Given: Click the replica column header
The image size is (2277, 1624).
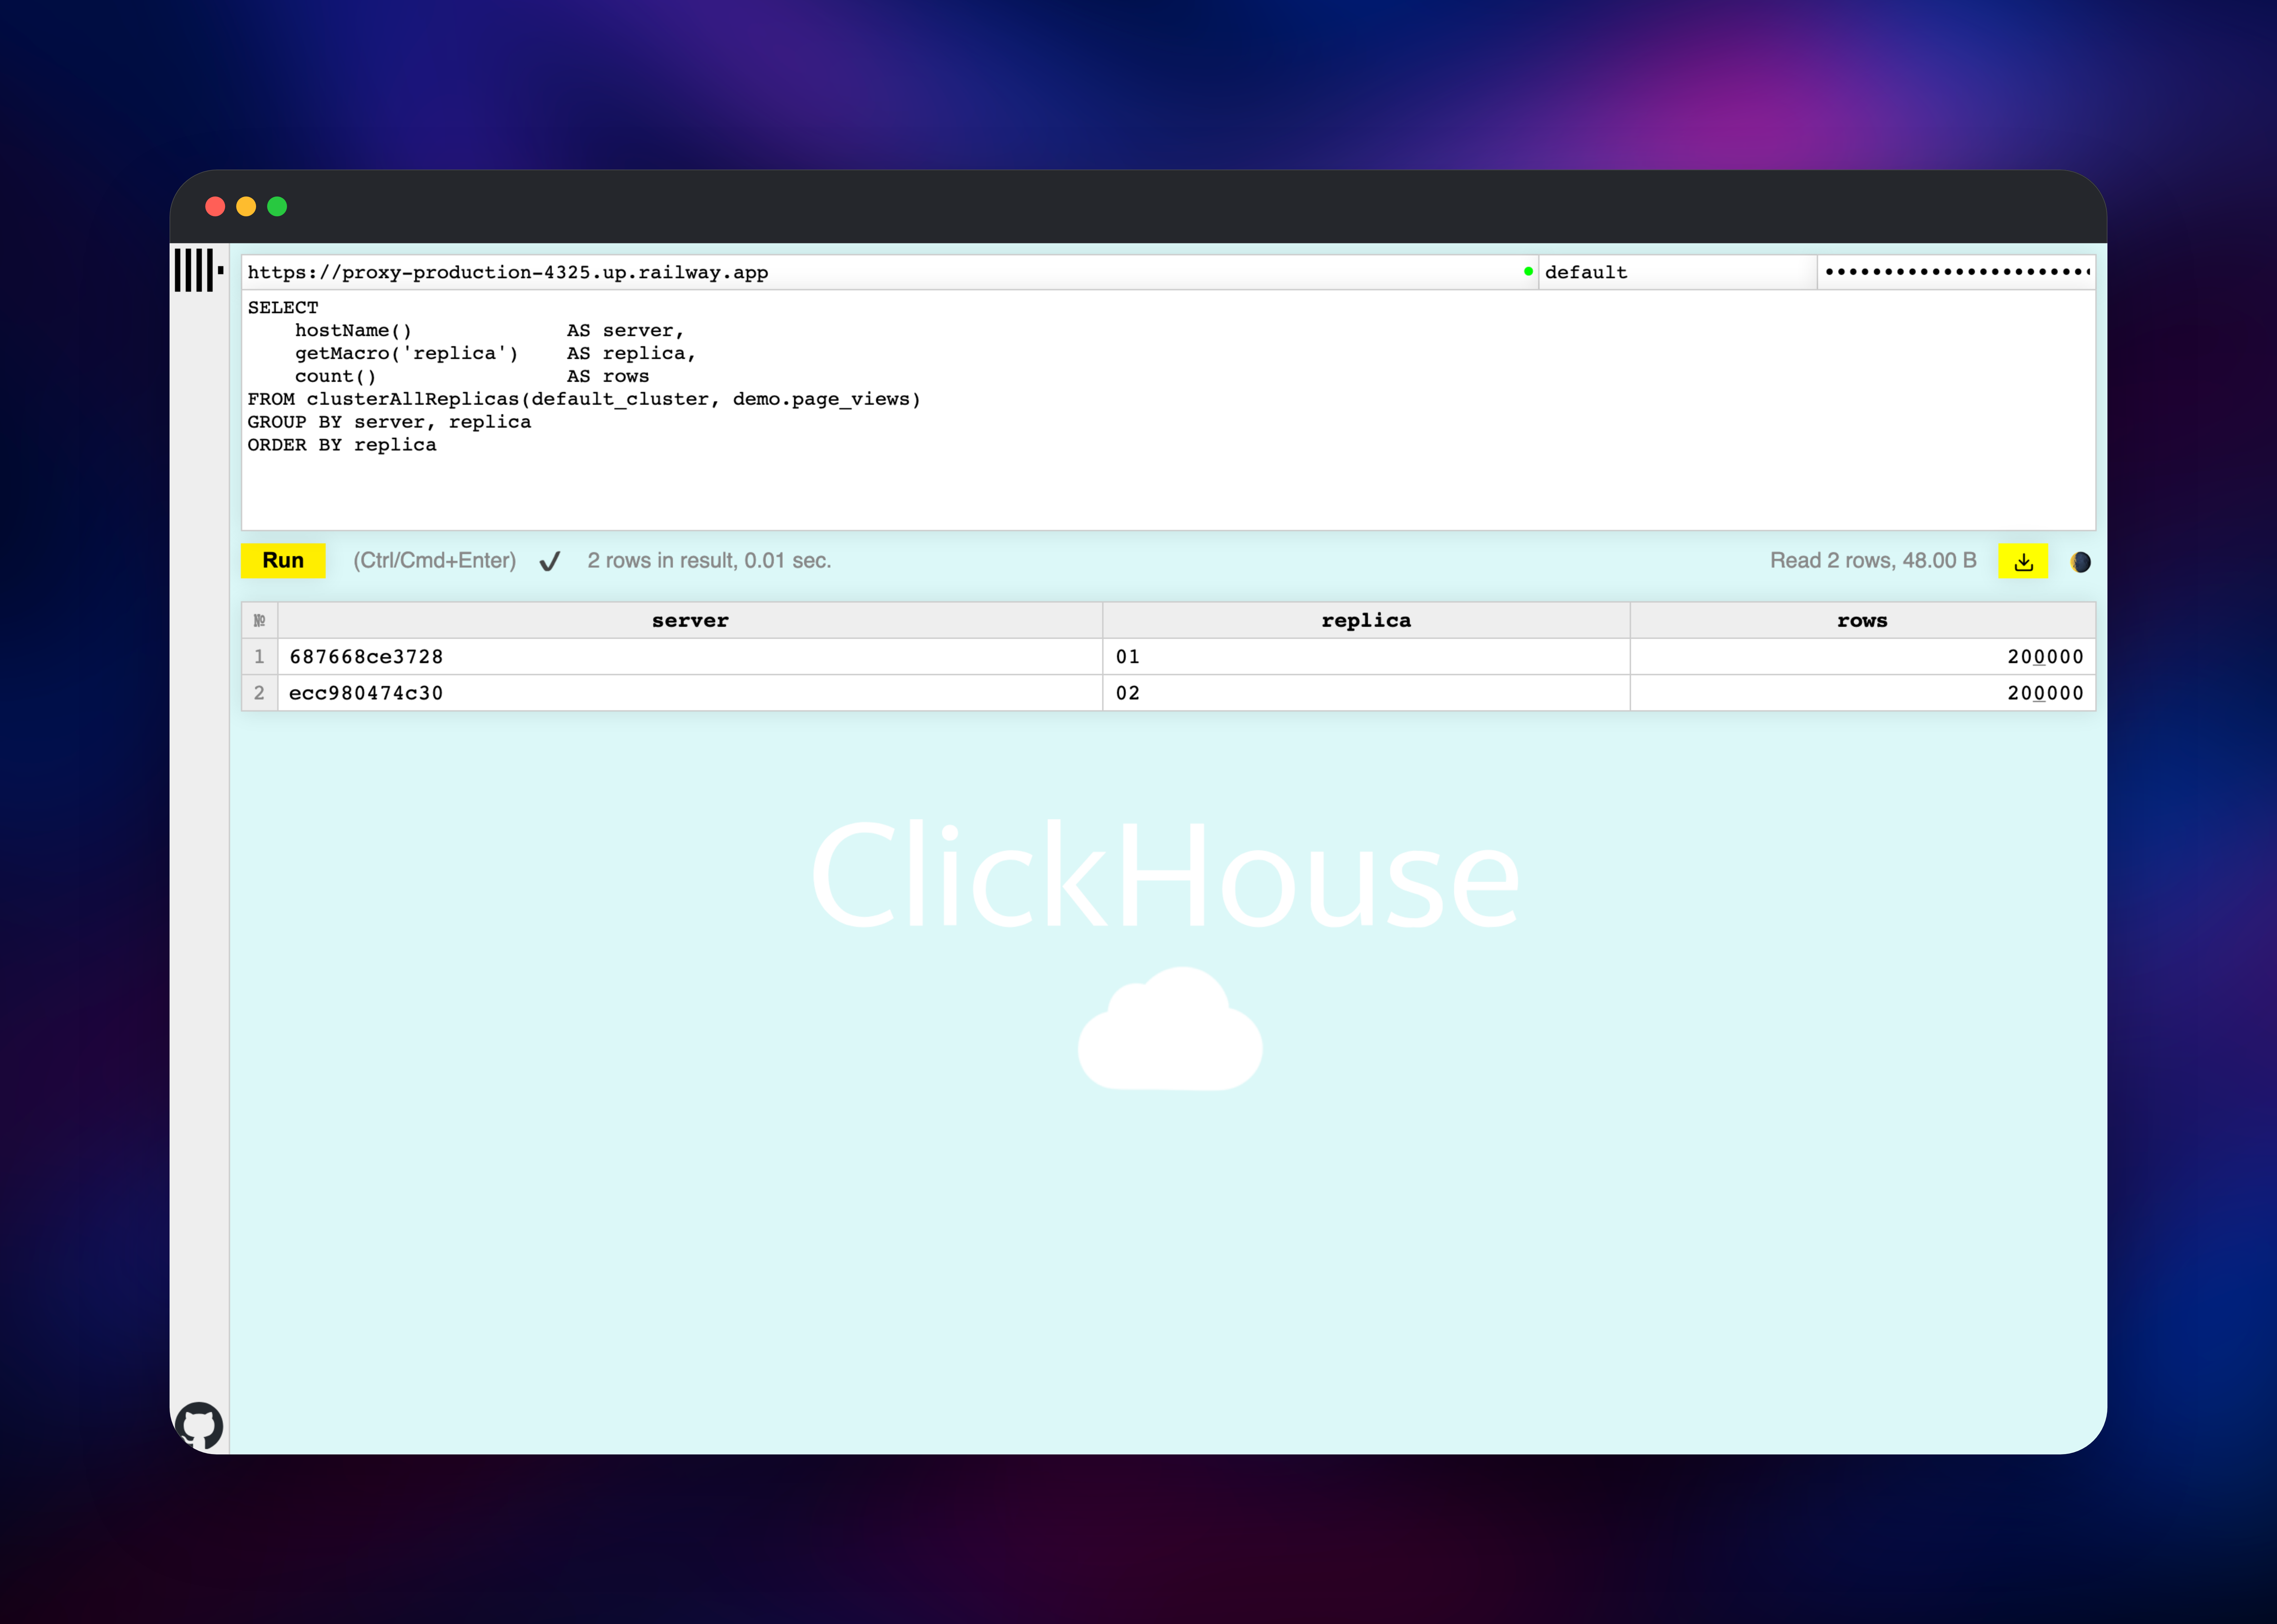Looking at the screenshot, I should 1366,620.
